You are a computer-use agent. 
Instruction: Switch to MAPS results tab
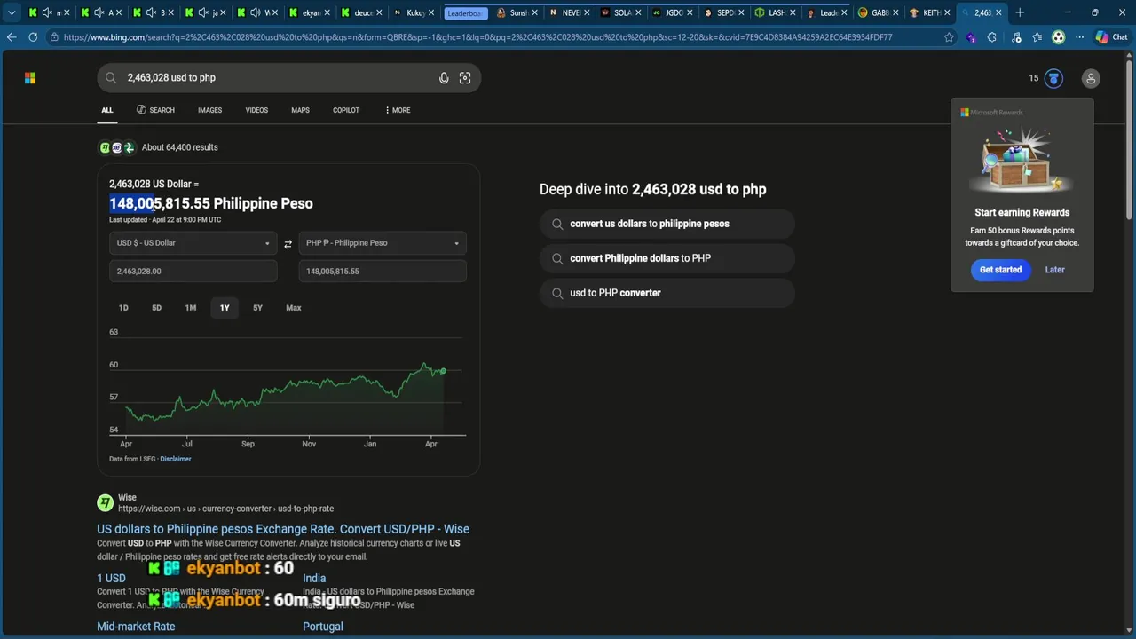(x=300, y=110)
